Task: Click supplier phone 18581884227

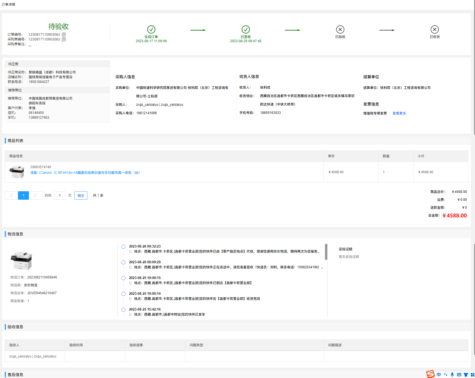Action: point(39,82)
